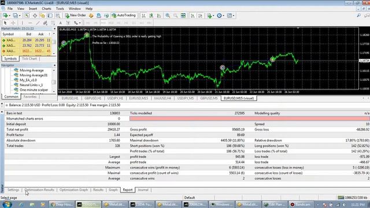Viewport: 370px width, 208px height.
Task: Select the Fibonacci retracement tool
Action: point(53,23)
